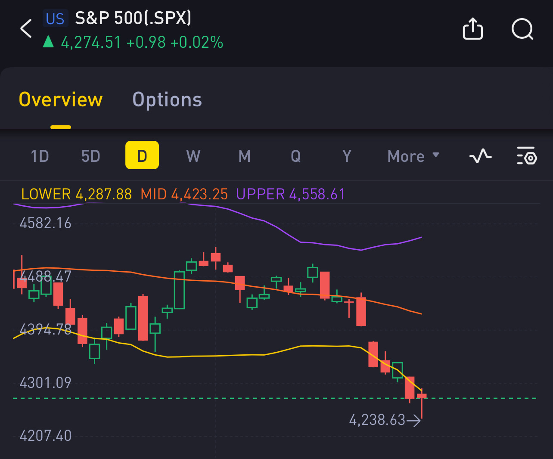Switch to the Options tab

(167, 99)
